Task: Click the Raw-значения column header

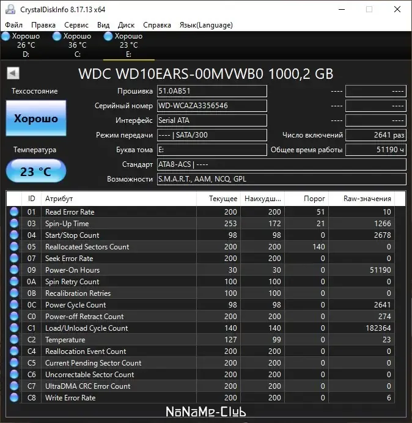Action: [362, 199]
